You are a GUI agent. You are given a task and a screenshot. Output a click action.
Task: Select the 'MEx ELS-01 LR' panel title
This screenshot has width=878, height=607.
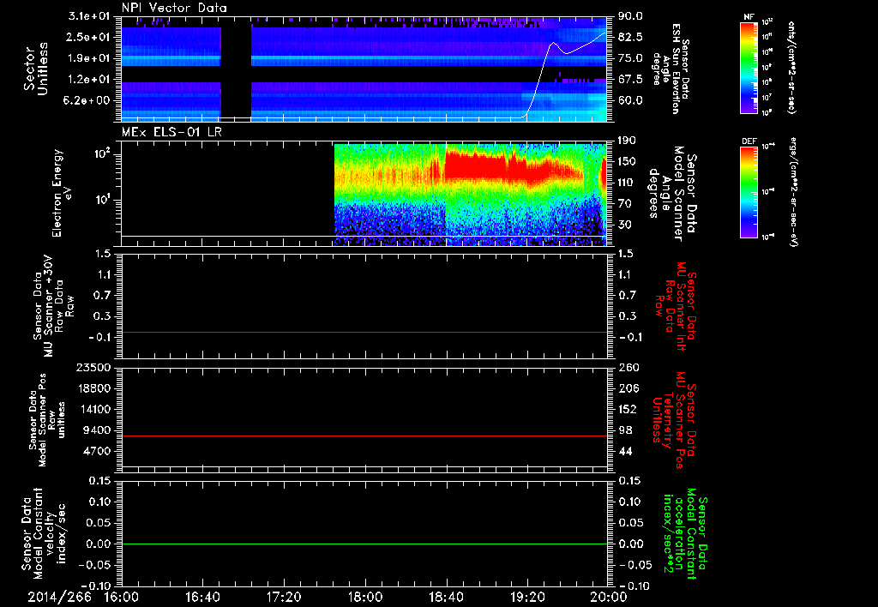(x=171, y=132)
